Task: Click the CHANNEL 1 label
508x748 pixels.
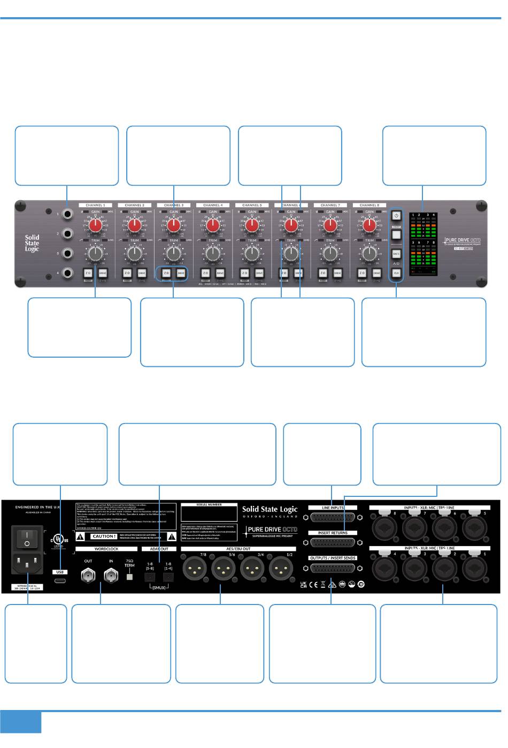Action: pyautogui.click(x=95, y=205)
